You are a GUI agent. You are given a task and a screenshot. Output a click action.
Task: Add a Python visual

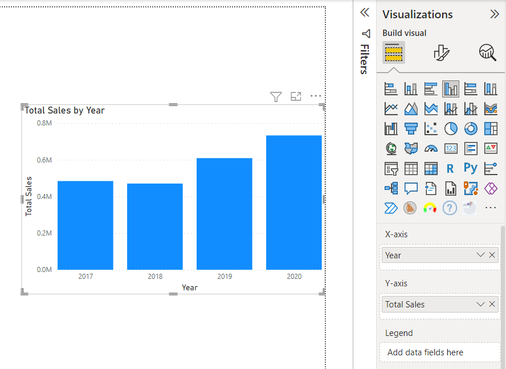click(471, 168)
